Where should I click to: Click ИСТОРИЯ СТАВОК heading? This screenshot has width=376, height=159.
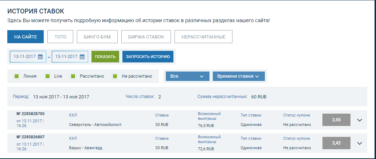(x=36, y=11)
